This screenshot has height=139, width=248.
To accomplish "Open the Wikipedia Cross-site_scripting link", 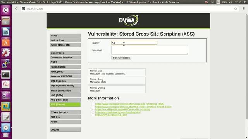I will point(123,109).
